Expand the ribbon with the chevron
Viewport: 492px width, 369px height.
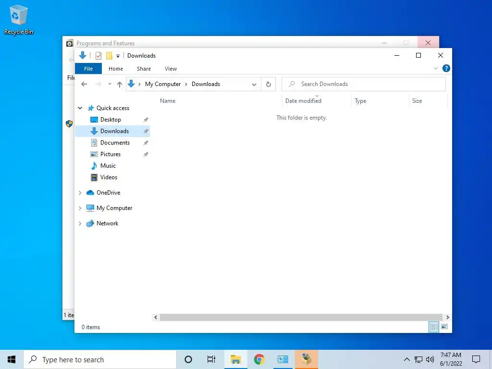tap(435, 68)
